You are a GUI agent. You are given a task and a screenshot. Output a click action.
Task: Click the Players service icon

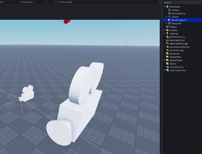[167, 27]
